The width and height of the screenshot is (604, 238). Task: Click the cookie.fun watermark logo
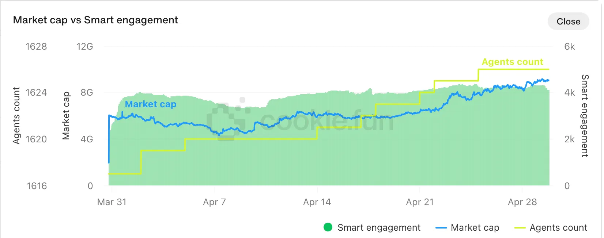(x=300, y=120)
